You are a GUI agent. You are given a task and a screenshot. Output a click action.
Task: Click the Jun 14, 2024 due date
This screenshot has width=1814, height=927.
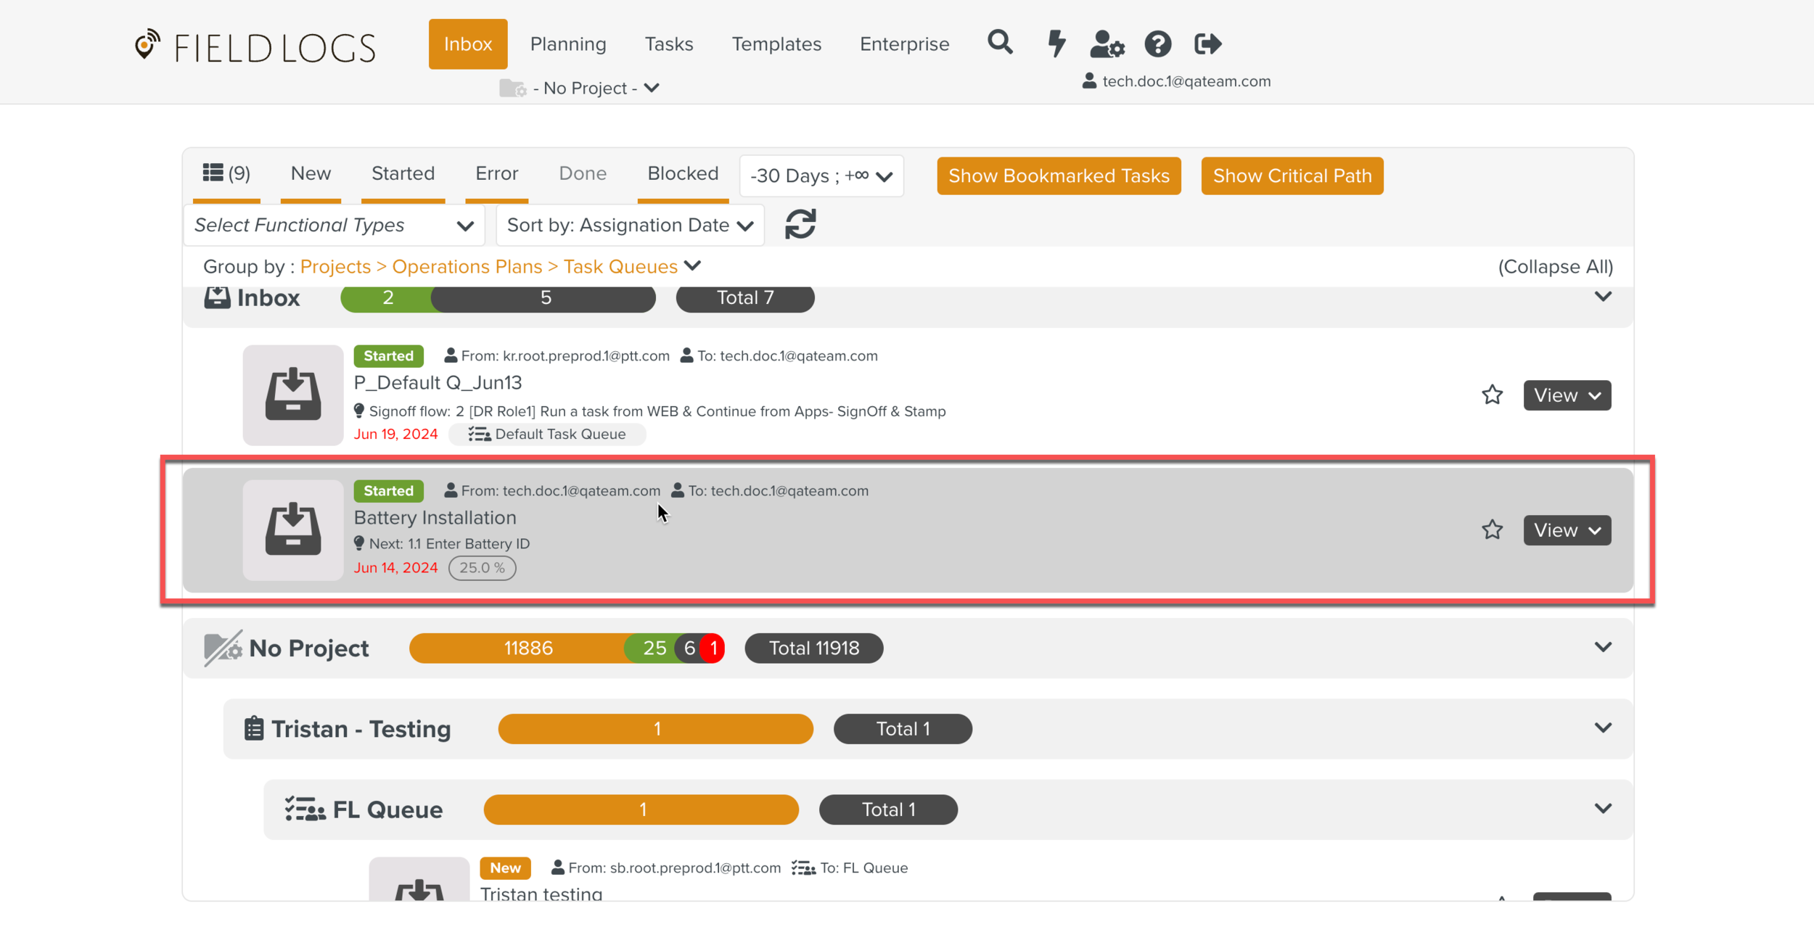(x=395, y=567)
